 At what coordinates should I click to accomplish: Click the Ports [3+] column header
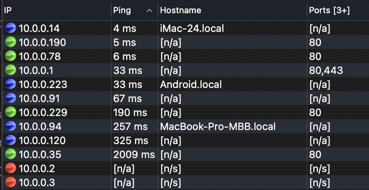(329, 11)
